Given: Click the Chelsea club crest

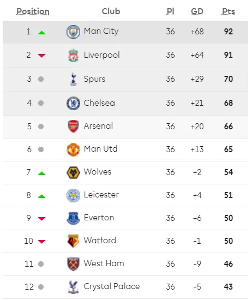Looking at the screenshot, I should tap(73, 103).
